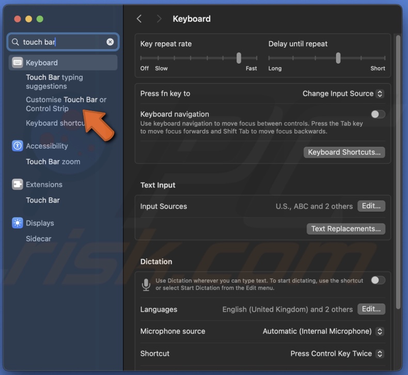Click the Slow label under Key repeat rate

pos(161,69)
